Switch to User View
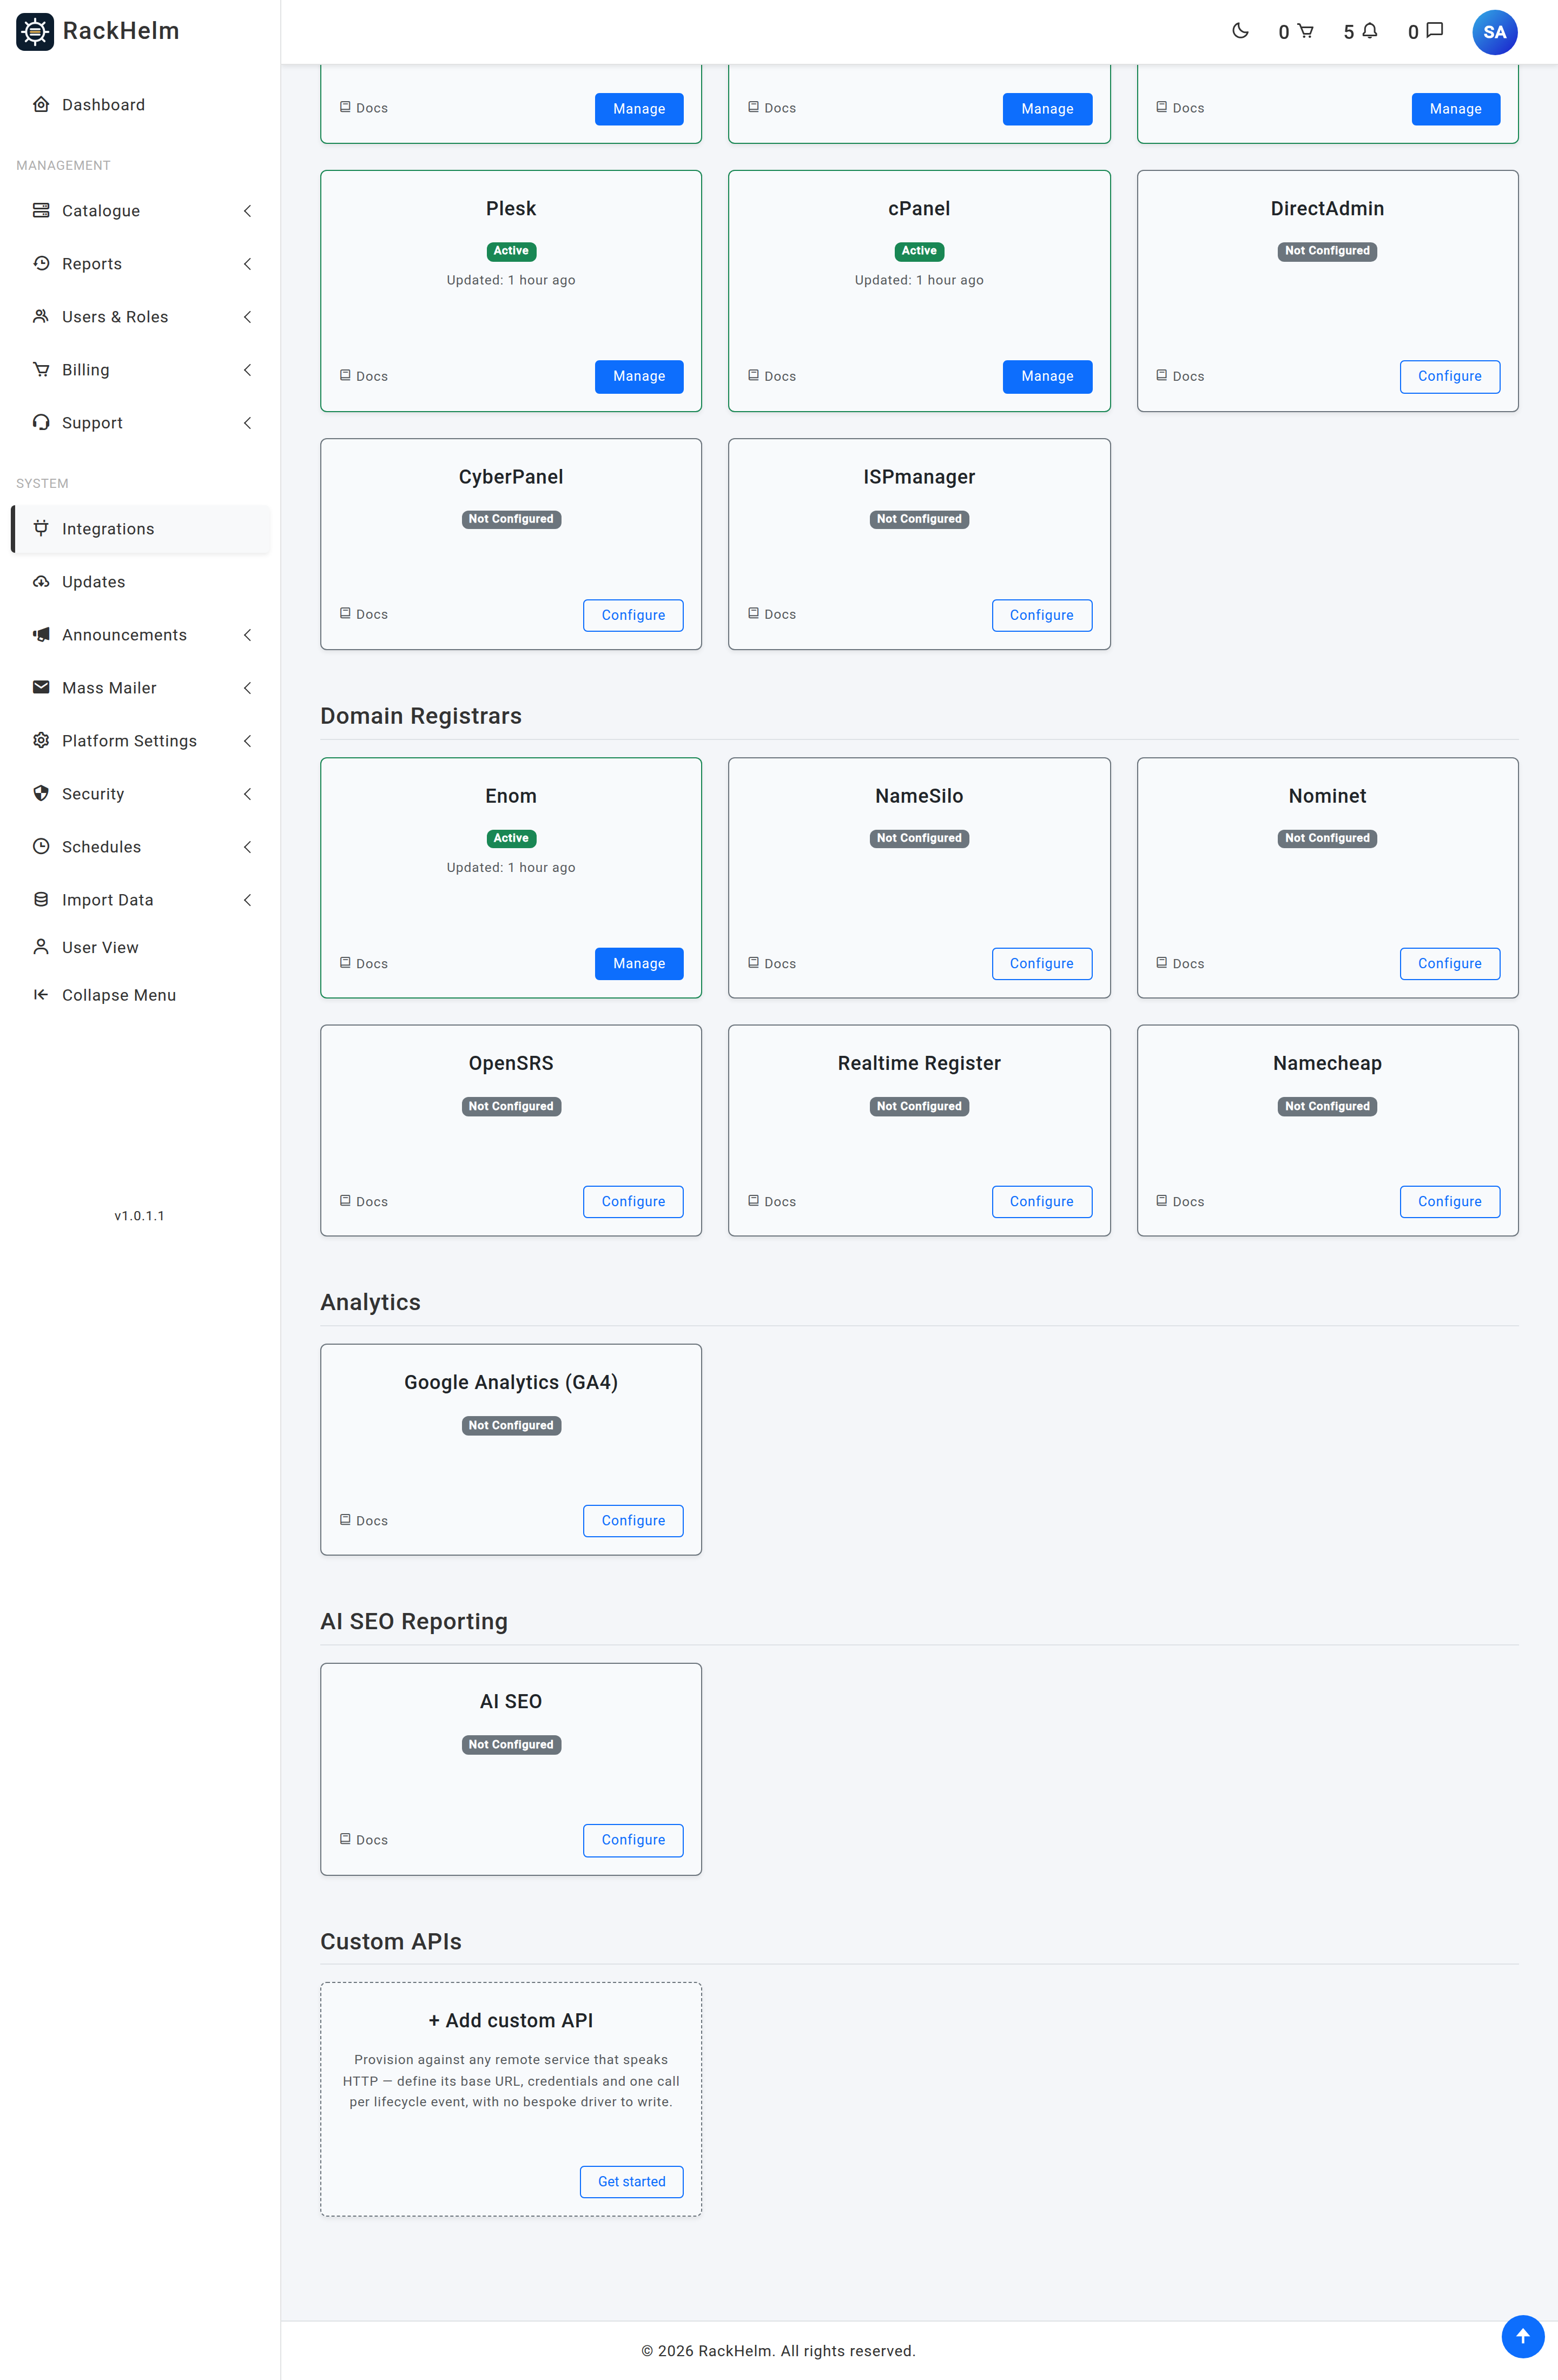 point(140,947)
